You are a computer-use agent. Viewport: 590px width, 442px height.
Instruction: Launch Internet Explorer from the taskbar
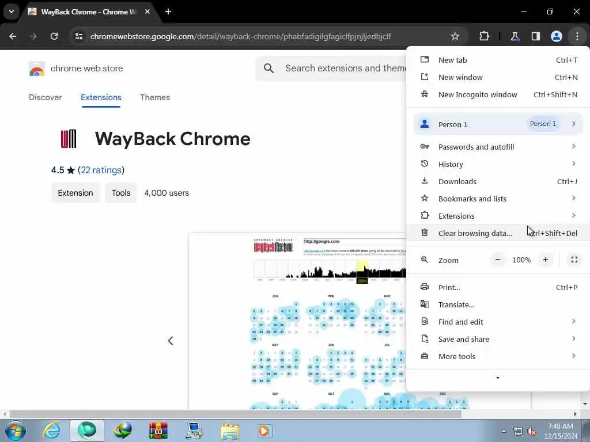pyautogui.click(x=51, y=430)
